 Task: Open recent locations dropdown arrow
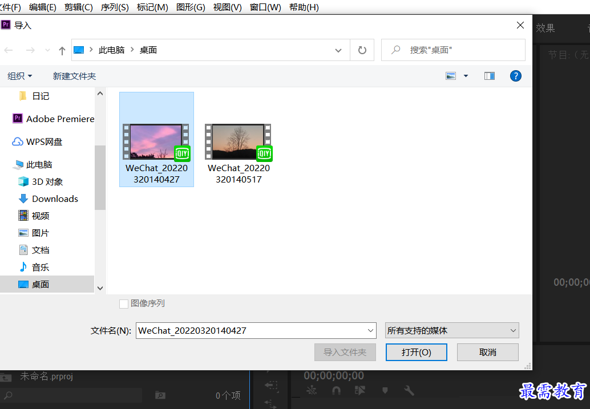click(x=47, y=50)
